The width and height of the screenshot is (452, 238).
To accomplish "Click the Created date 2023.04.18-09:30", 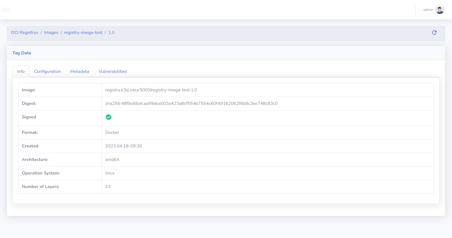I will click(x=123, y=146).
